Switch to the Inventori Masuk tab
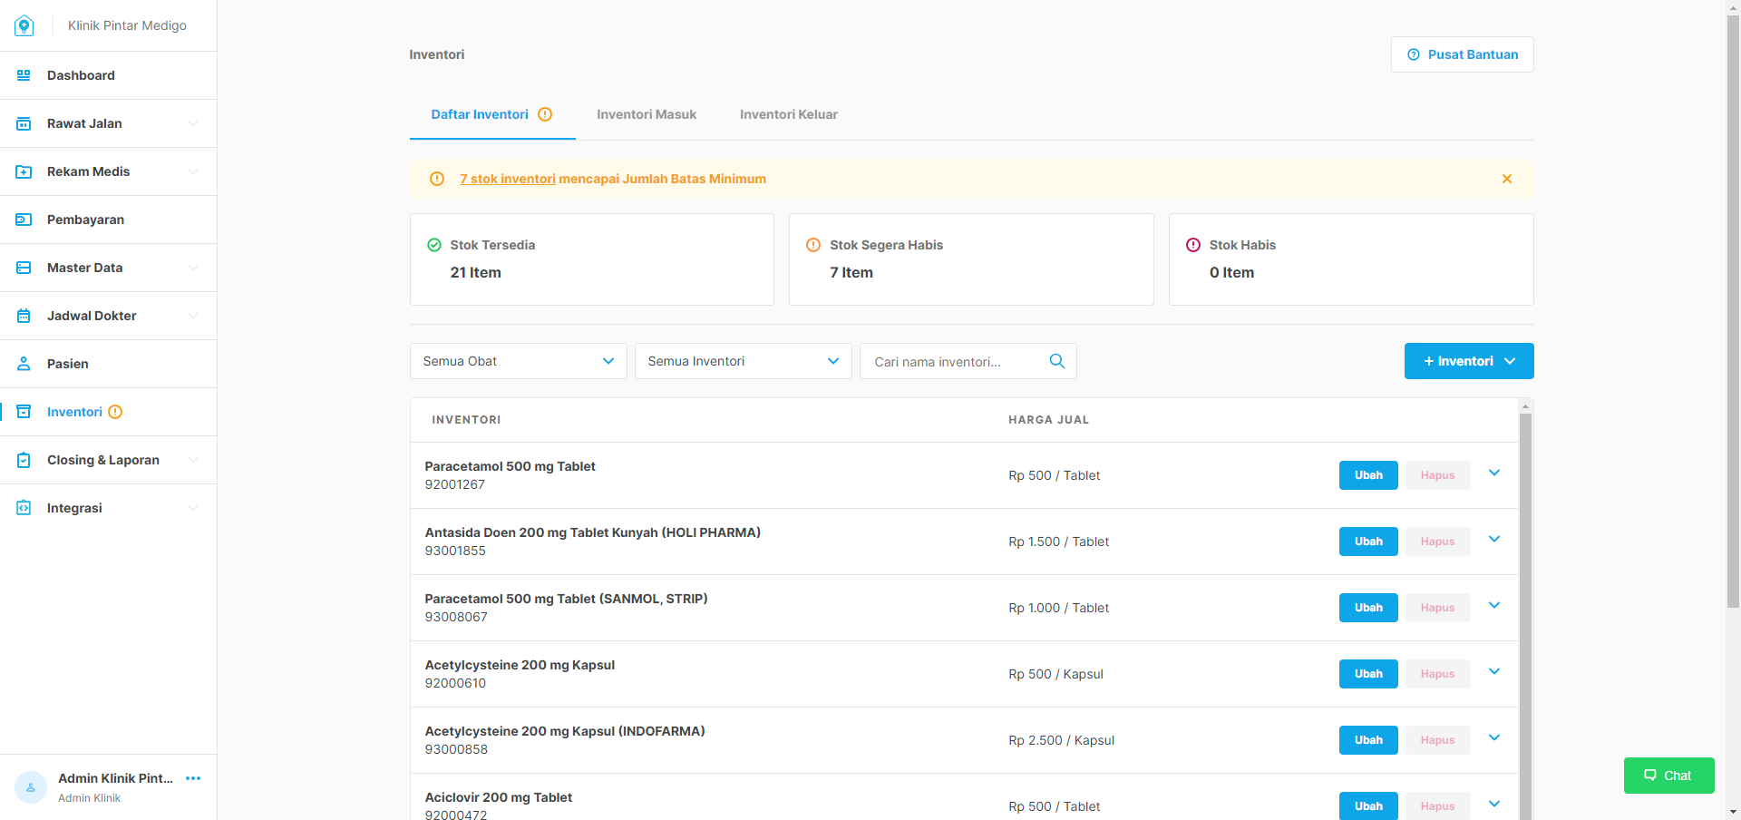Image resolution: width=1741 pixels, height=820 pixels. 647,114
